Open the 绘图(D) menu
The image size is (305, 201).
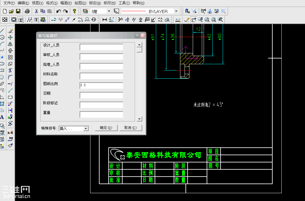pyautogui.click(x=80, y=3)
